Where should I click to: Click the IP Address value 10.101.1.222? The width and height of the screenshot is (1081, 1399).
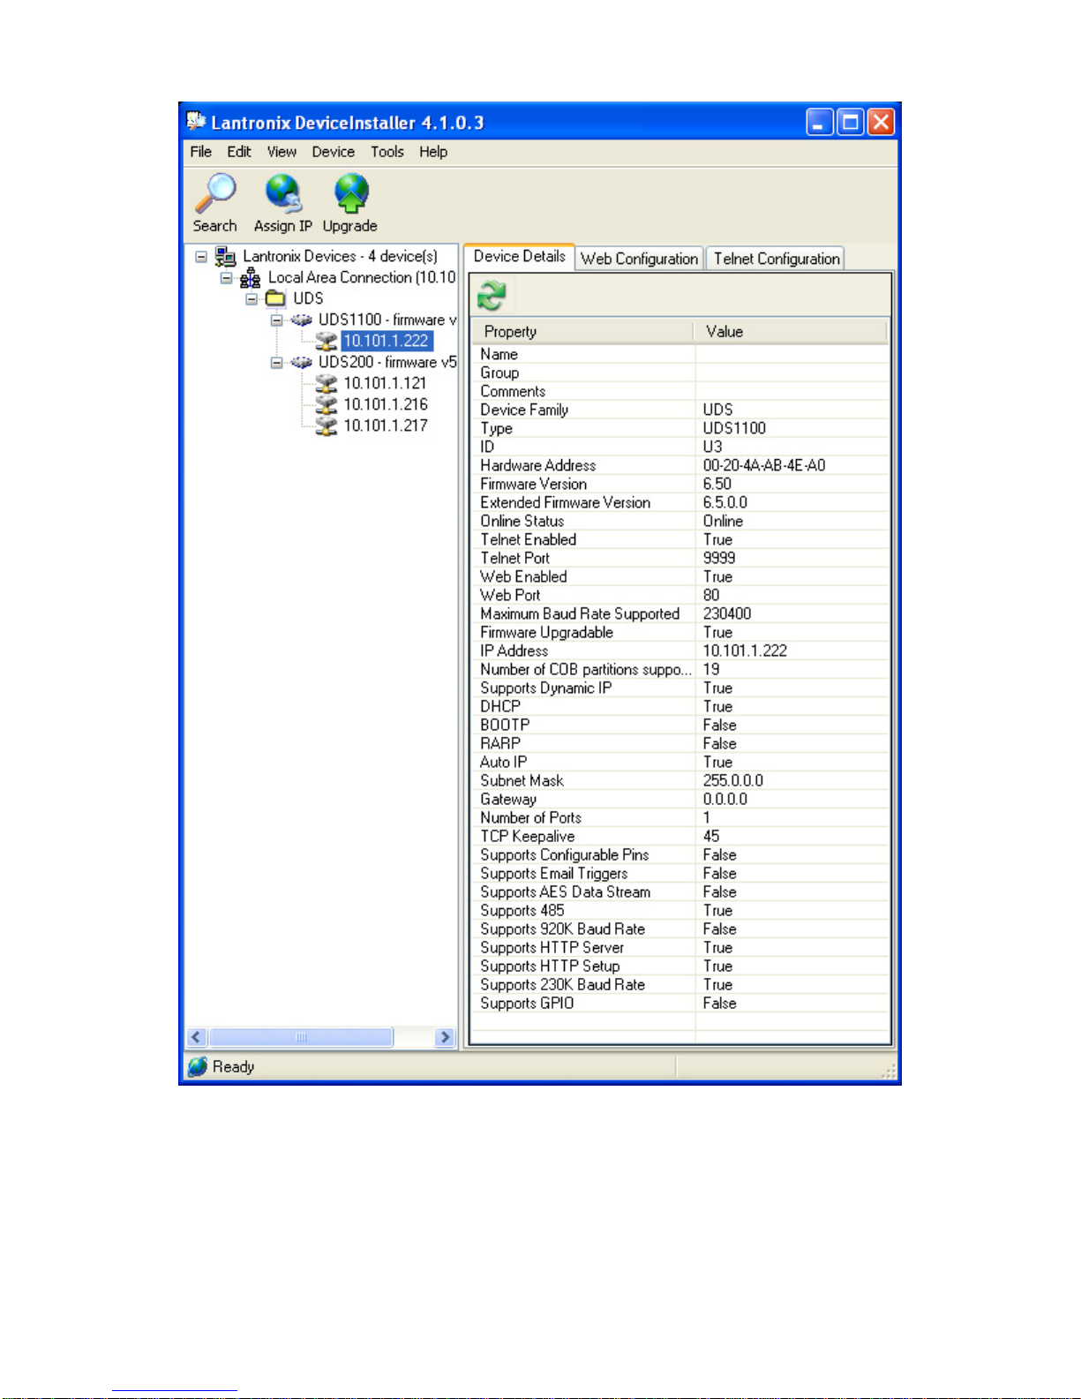(x=745, y=651)
